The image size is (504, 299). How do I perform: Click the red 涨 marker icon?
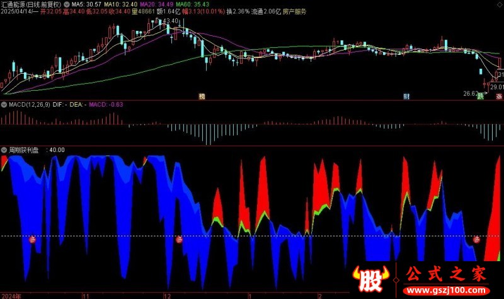(499, 97)
